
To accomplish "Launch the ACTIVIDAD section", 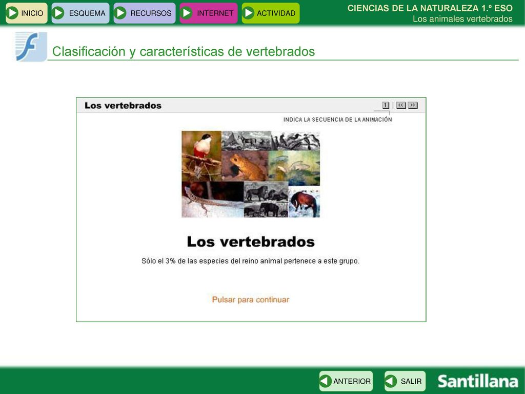I will [x=271, y=13].
